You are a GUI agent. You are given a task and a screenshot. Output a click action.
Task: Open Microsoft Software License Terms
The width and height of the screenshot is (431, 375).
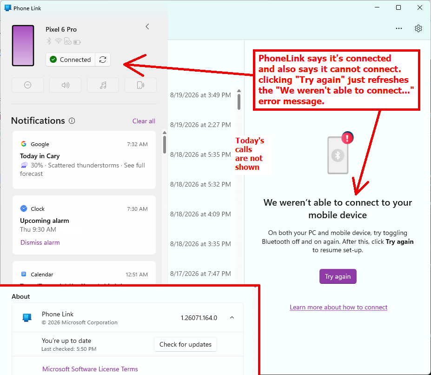(x=90, y=369)
